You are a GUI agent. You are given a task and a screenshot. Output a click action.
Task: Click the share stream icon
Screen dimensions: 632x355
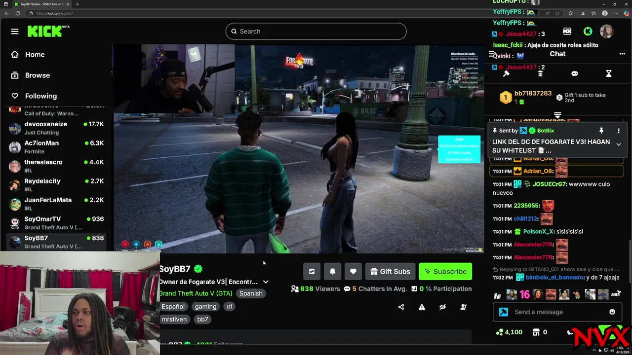[401, 307]
